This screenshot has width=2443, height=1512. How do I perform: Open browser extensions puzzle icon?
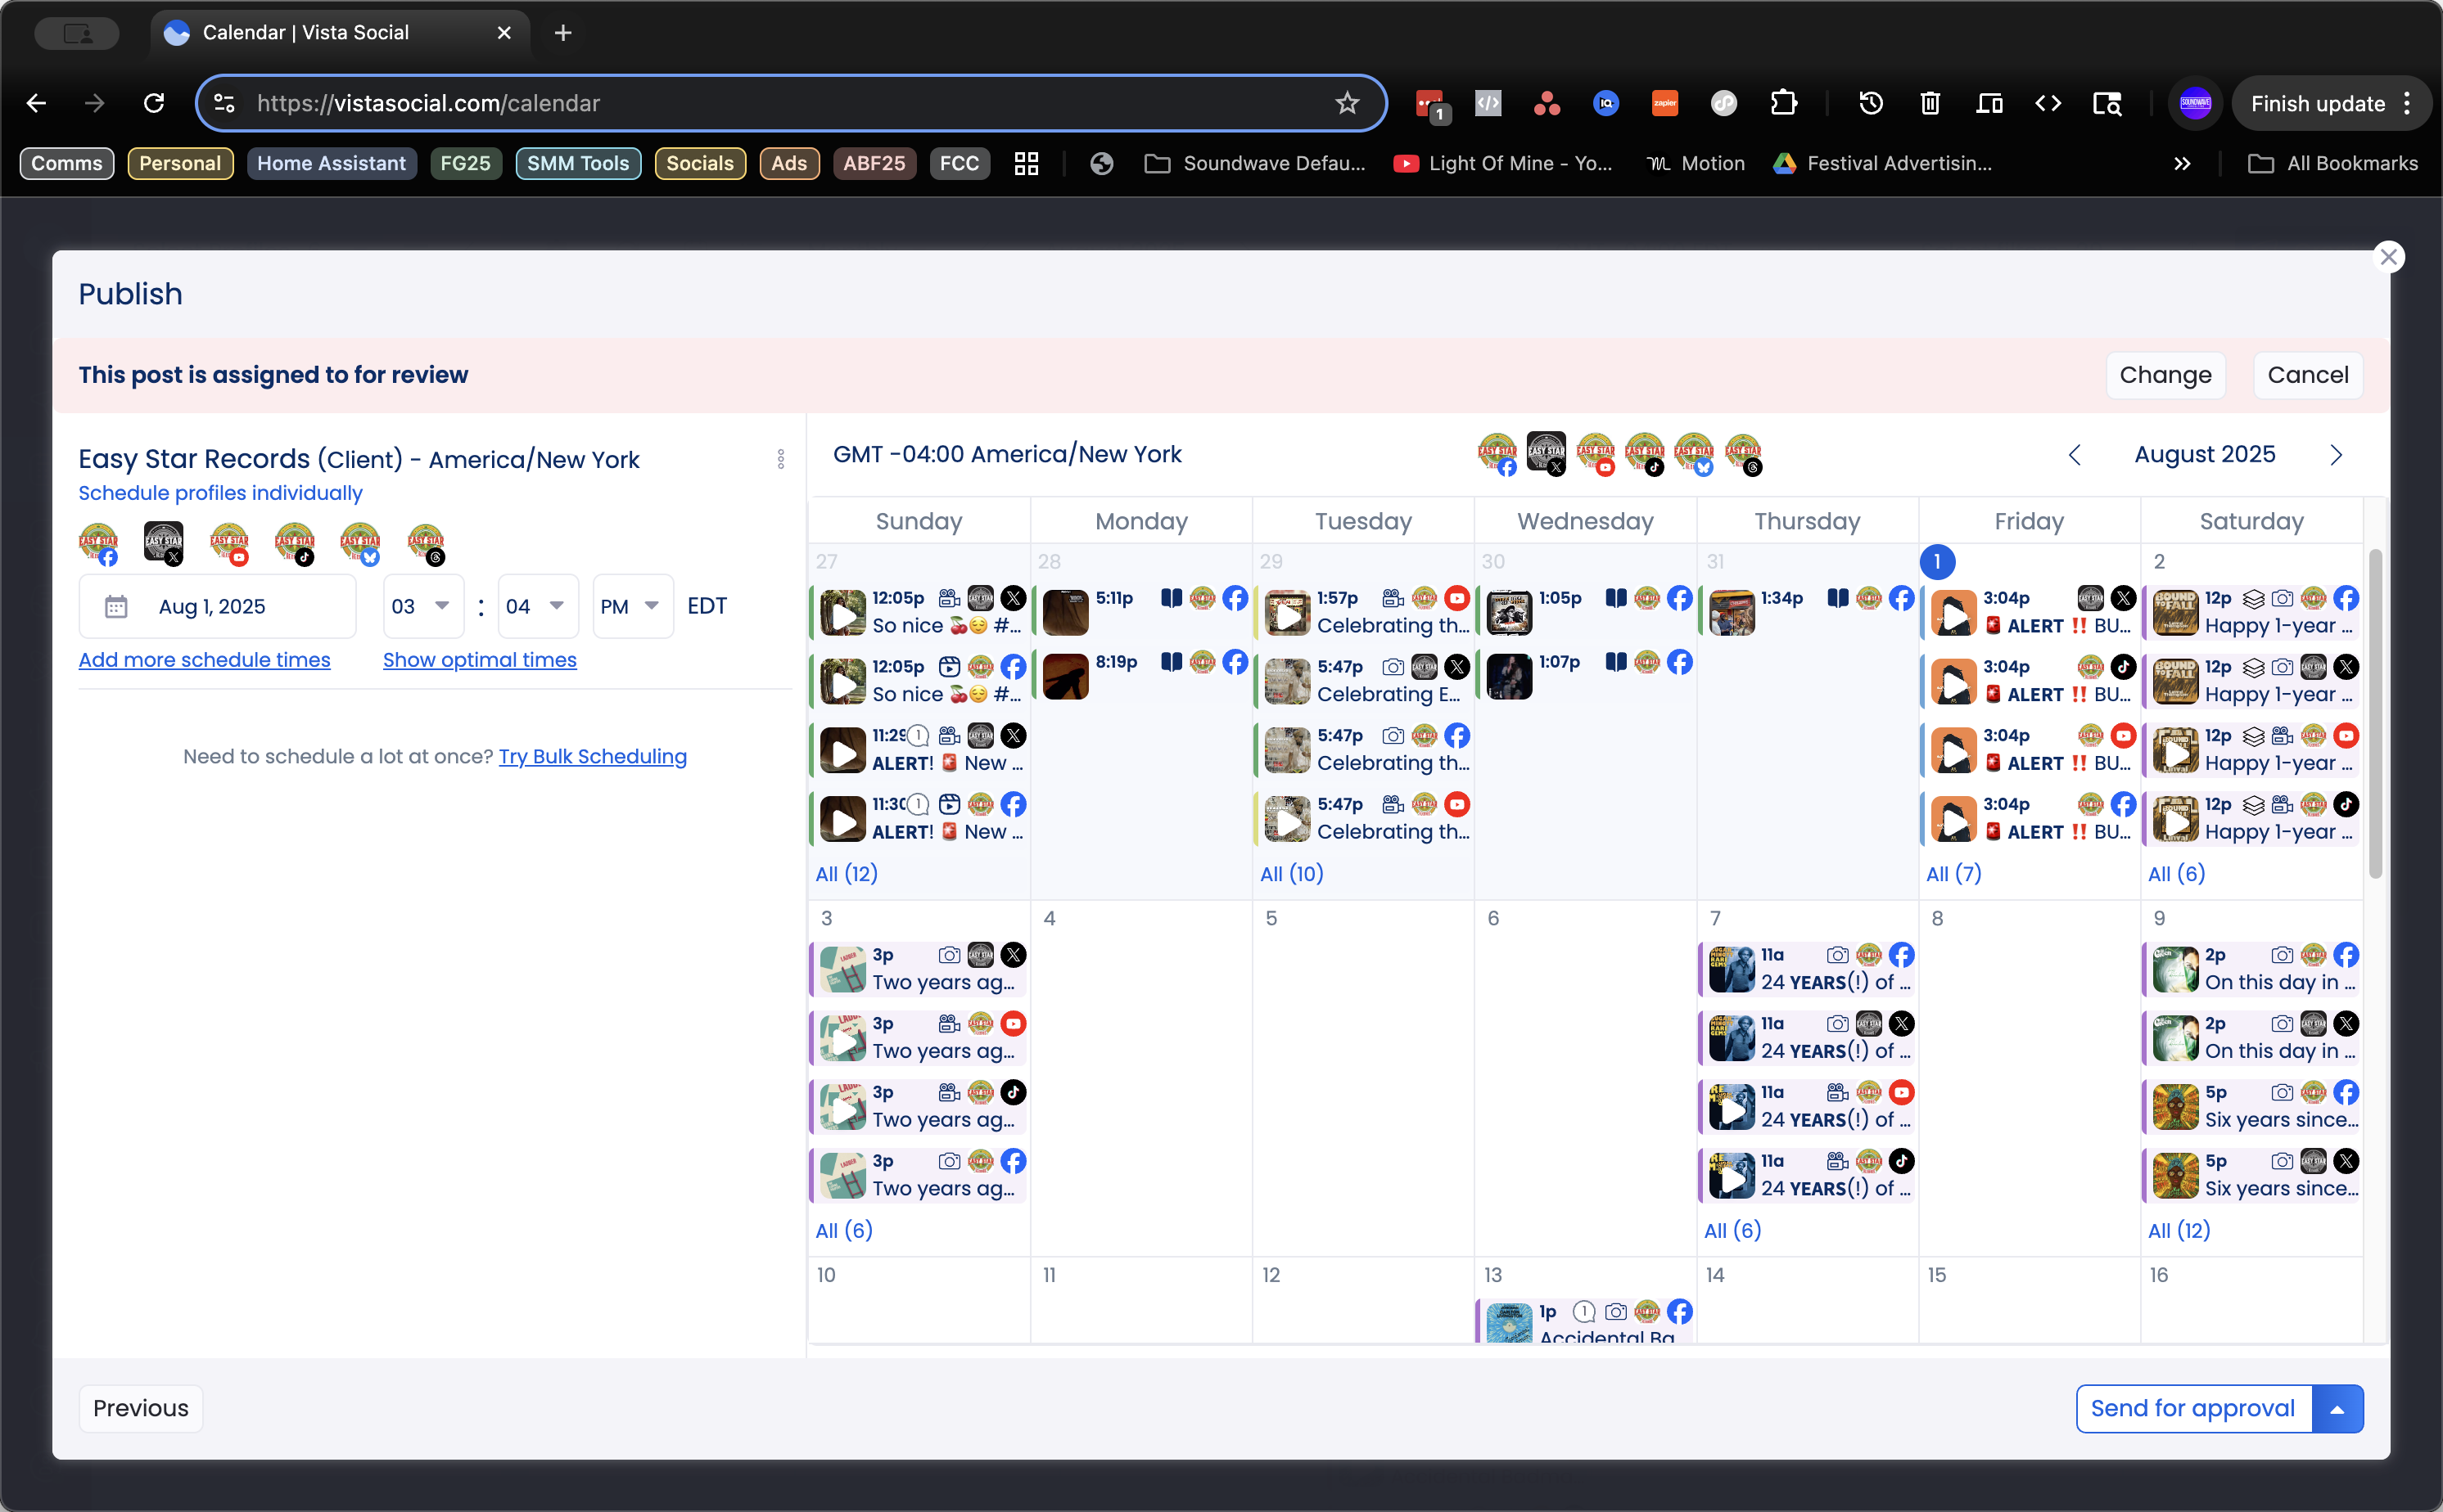click(1784, 103)
